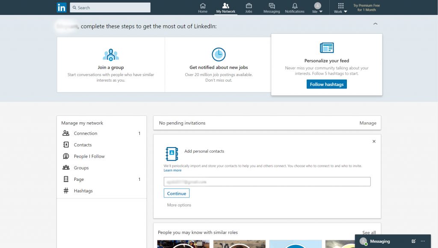Viewport: 438px width, 248px height.
Task: Click the Connection count 1
Action: [139, 133]
